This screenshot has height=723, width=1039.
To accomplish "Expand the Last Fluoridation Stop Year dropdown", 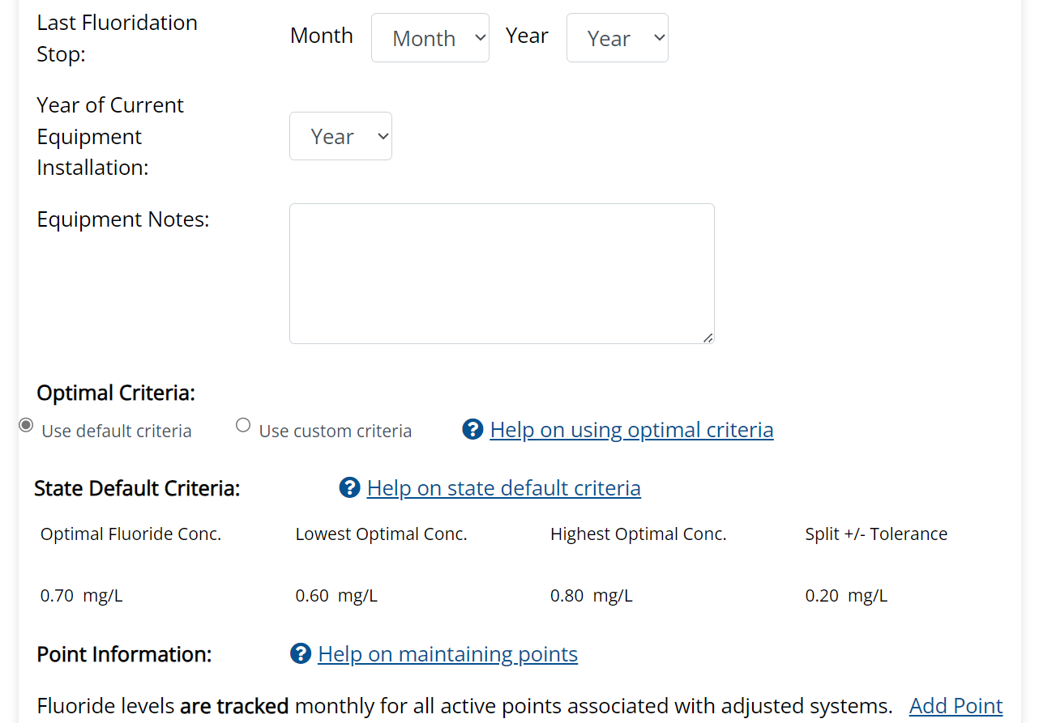I will tap(617, 38).
